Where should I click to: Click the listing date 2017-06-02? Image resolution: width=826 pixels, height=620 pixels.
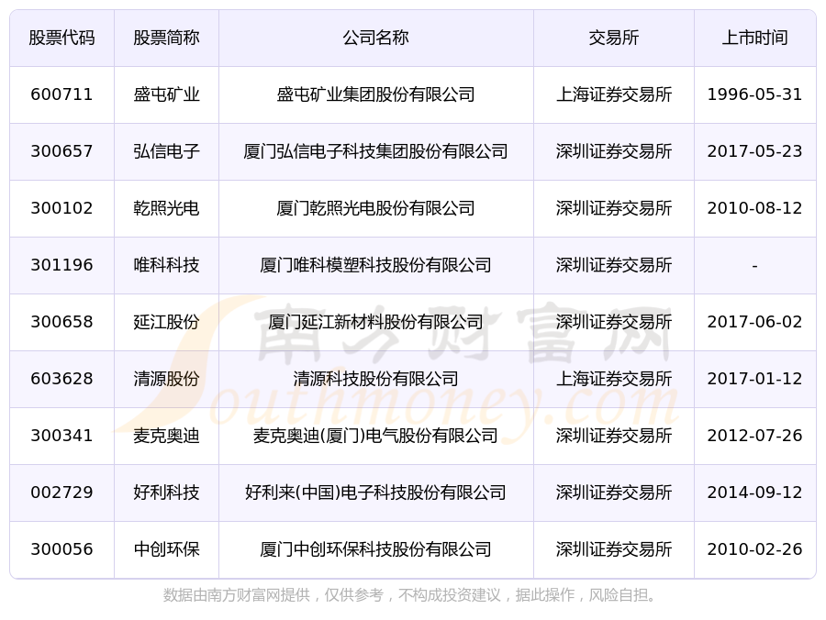755,322
